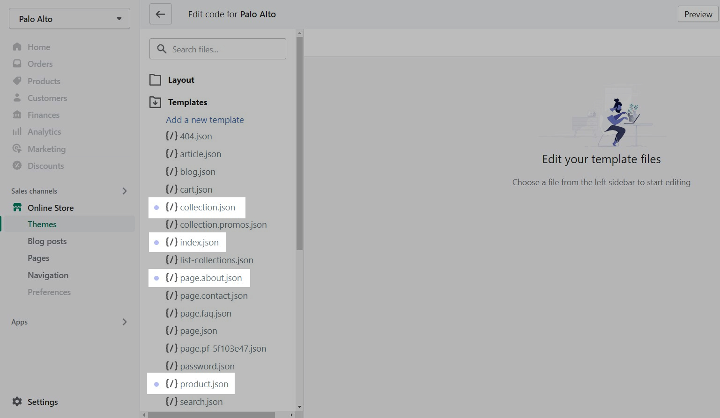This screenshot has width=720, height=418.
Task: Open the Palo Alto store dropdown
Action: click(69, 19)
